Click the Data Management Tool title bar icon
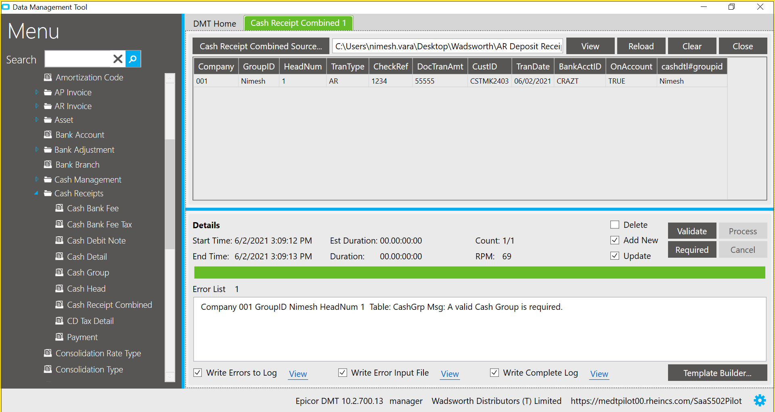Viewport: 775px width, 412px height. pos(6,7)
